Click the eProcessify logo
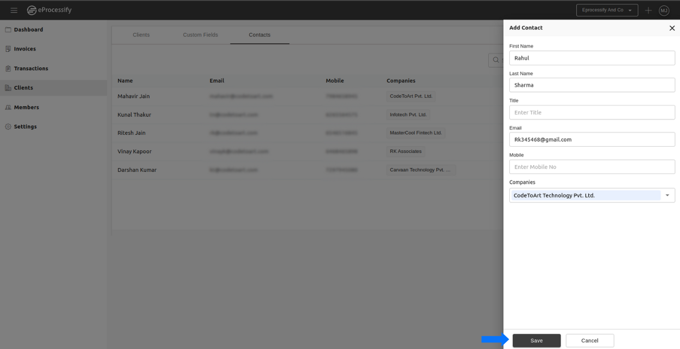Image resolution: width=680 pixels, height=349 pixels. pos(50,10)
